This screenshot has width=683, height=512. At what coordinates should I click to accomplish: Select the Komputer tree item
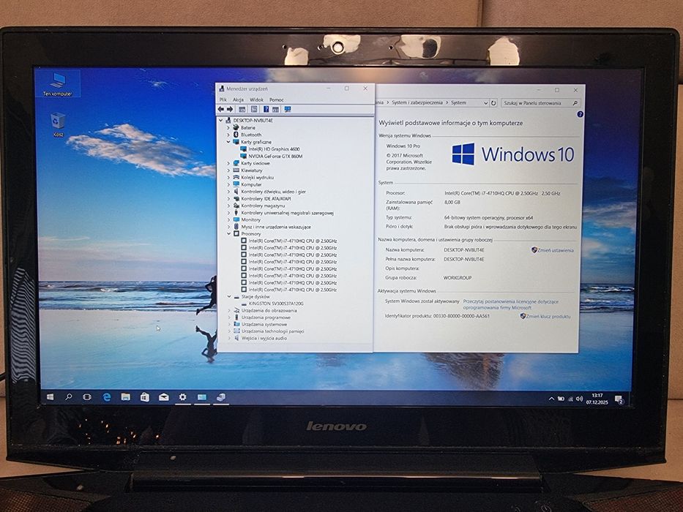pos(251,184)
